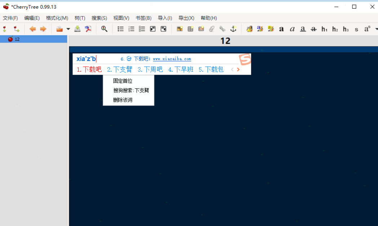The width and height of the screenshot is (378, 226).
Task: Toggle bold text formatting
Action: coord(281,29)
